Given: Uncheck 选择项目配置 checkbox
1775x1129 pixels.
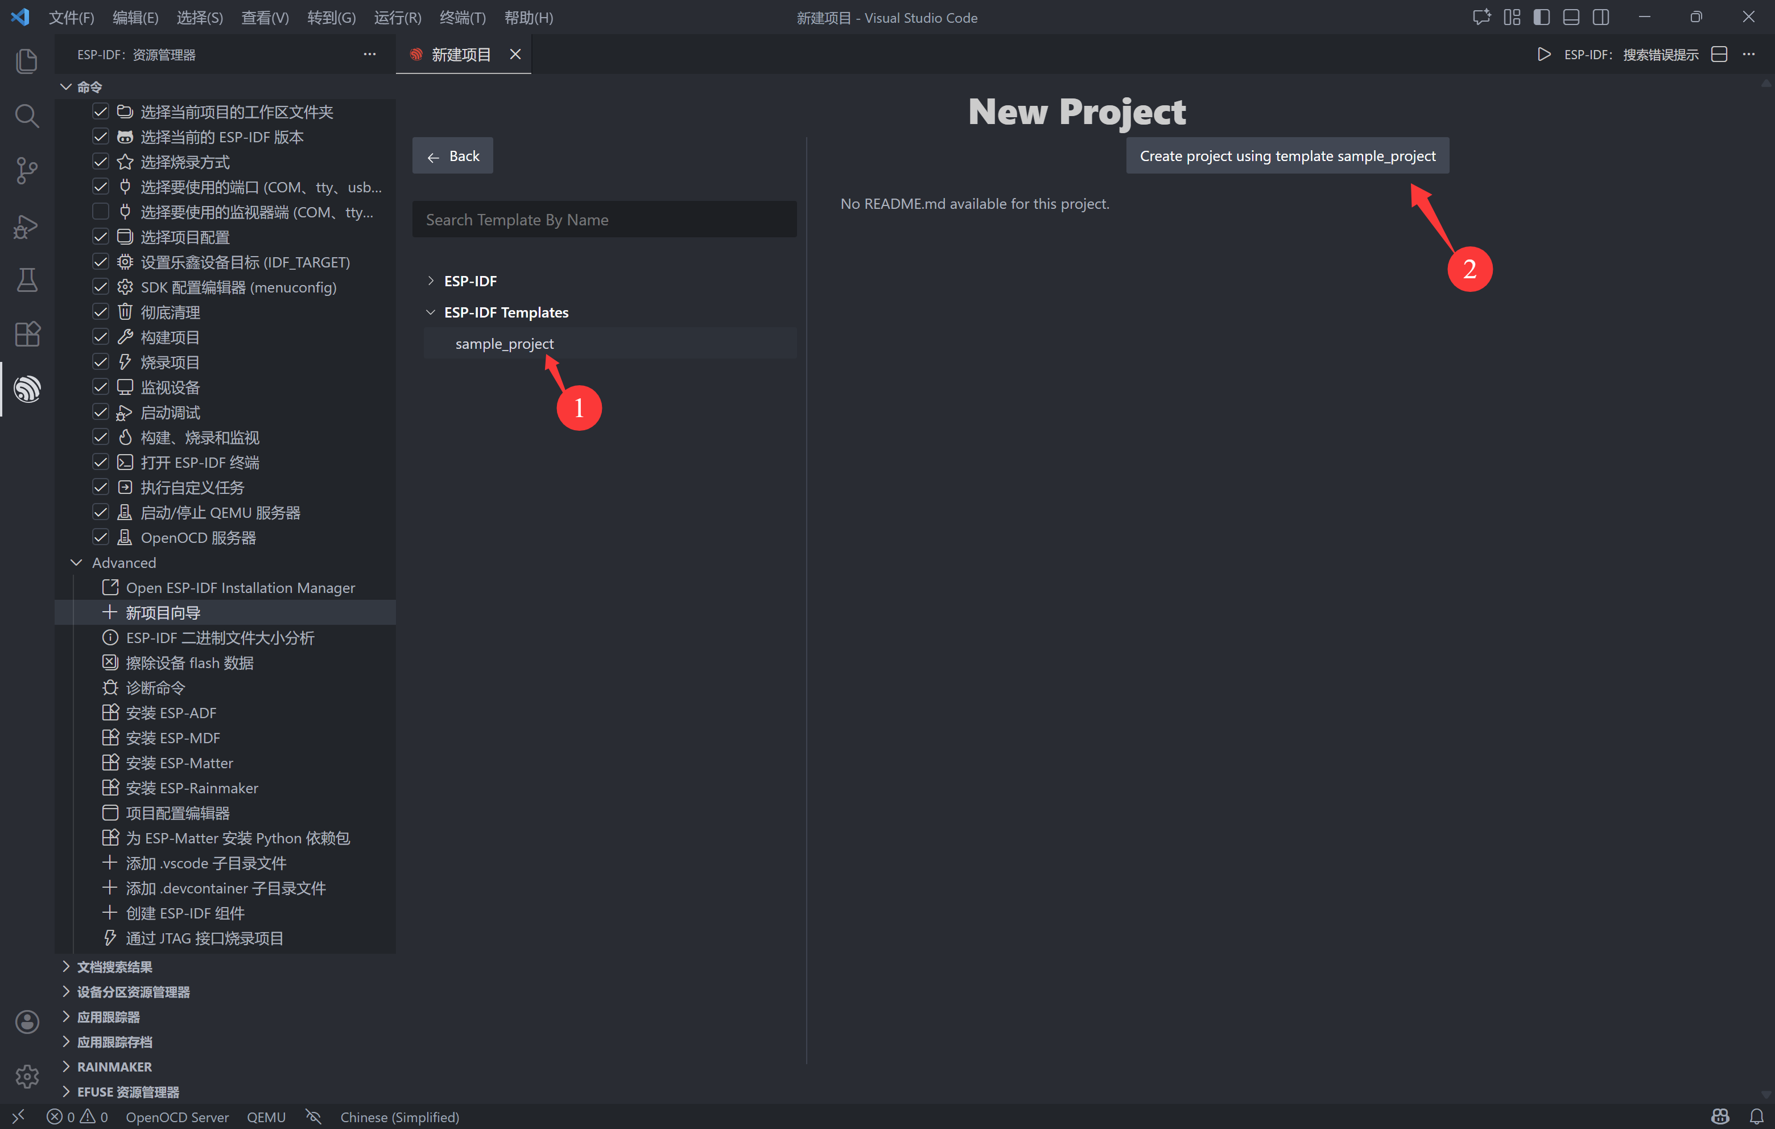Looking at the screenshot, I should pyautogui.click(x=100, y=237).
